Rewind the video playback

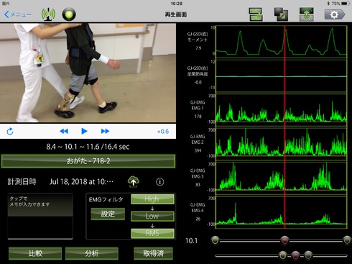(64, 131)
